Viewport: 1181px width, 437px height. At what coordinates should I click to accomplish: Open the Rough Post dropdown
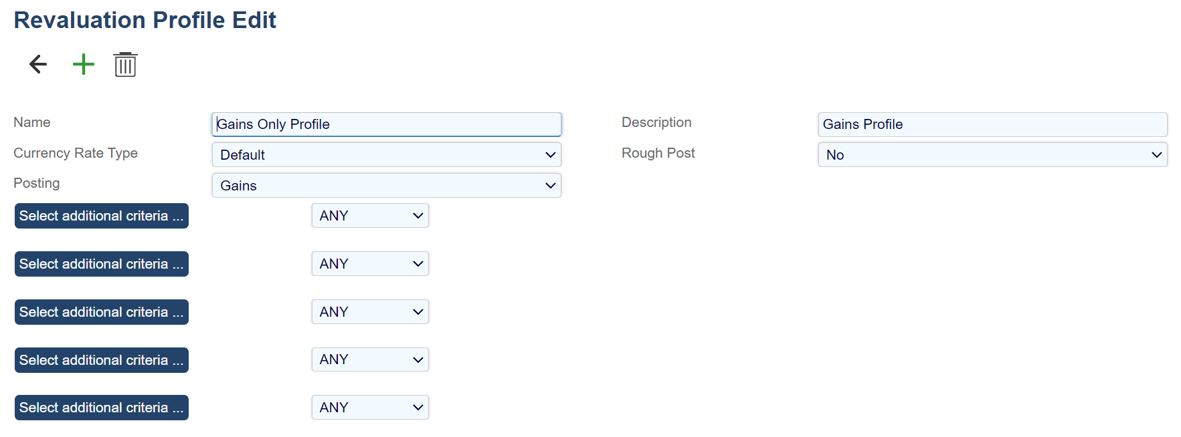pyautogui.click(x=992, y=155)
